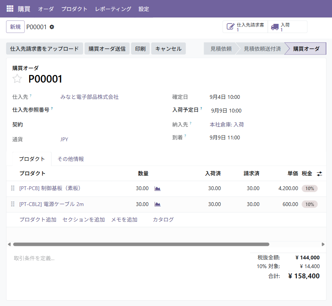Open forecast chart icon for 制御基板 row
The width and height of the screenshot is (332, 306).
[x=157, y=189]
